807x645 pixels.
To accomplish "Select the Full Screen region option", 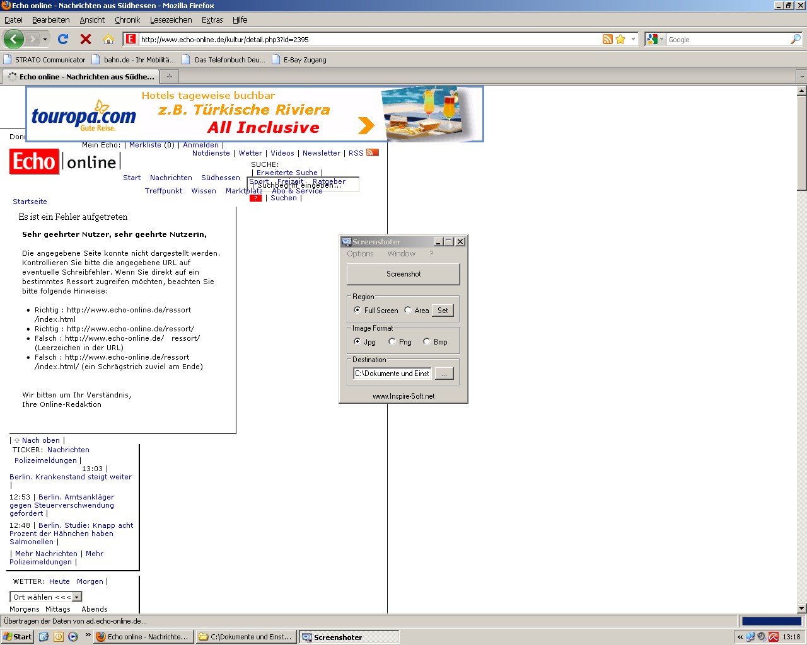I will coord(357,310).
